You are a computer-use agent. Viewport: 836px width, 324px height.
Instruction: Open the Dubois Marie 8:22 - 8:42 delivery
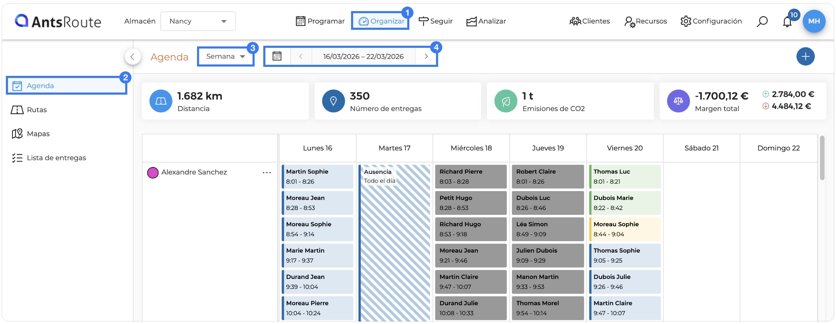(625, 203)
